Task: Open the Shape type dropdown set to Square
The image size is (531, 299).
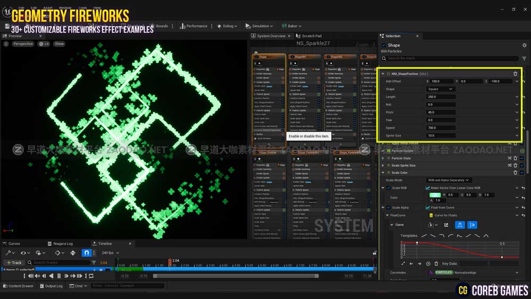Action: 440,89
